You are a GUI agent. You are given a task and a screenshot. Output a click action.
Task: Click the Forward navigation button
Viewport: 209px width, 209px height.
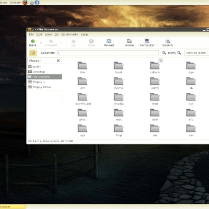51,43
